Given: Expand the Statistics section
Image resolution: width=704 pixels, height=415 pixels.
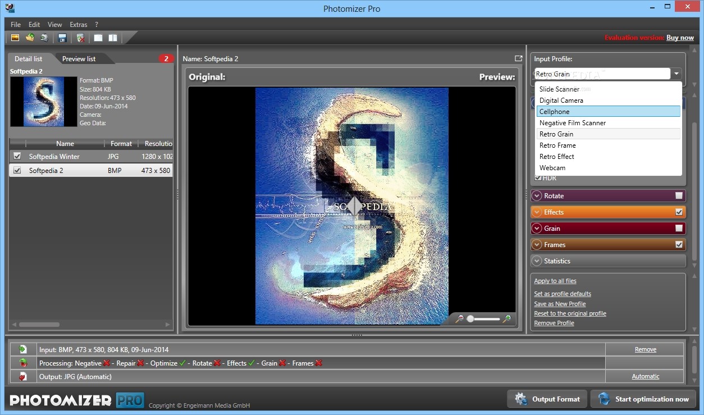Looking at the screenshot, I should (x=537, y=261).
